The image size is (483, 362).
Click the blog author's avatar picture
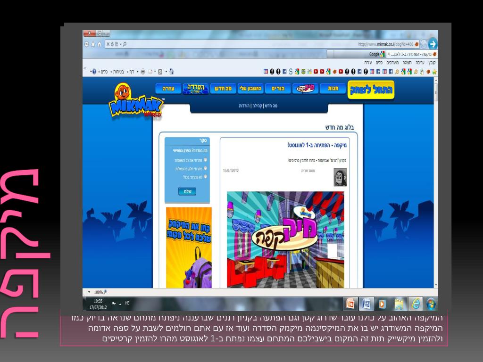click(340, 177)
